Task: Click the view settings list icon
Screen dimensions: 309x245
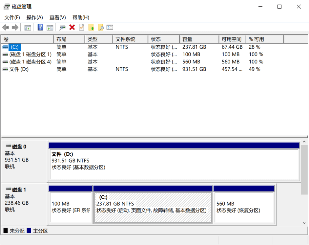Action: 110,27
